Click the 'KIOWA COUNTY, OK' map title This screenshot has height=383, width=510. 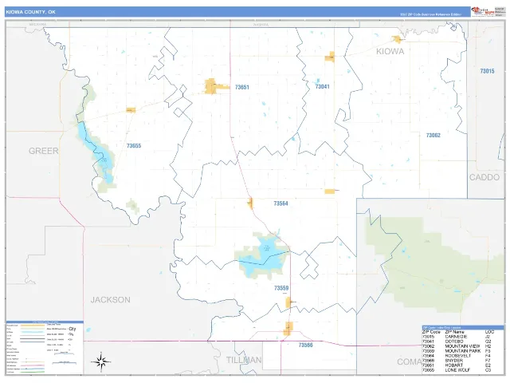(30, 12)
